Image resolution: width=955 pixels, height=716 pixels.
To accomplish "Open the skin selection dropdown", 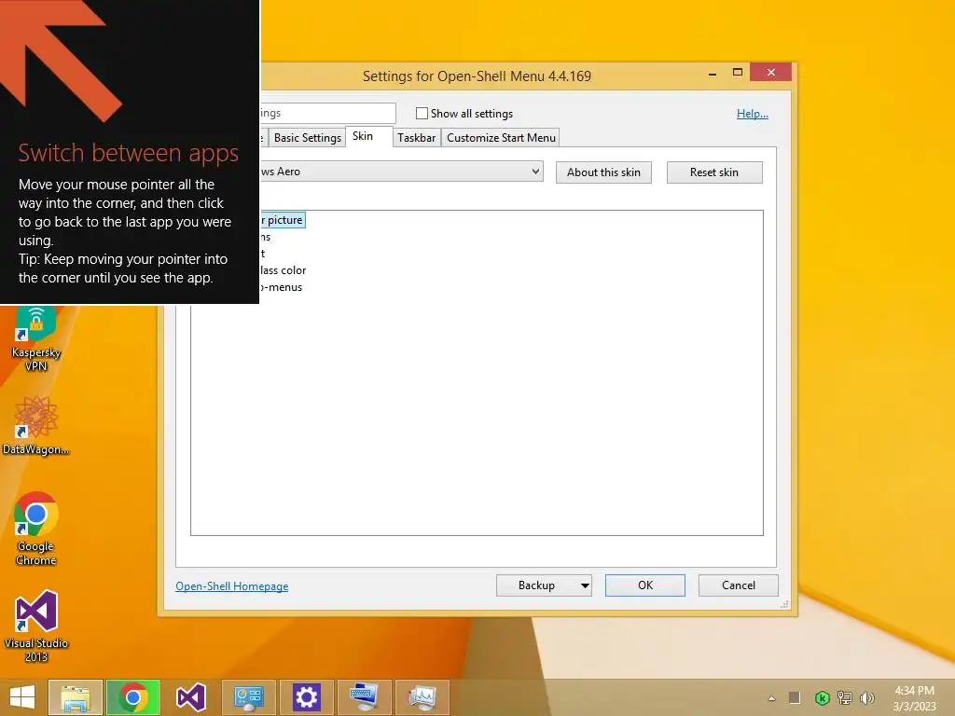I will point(401,172).
